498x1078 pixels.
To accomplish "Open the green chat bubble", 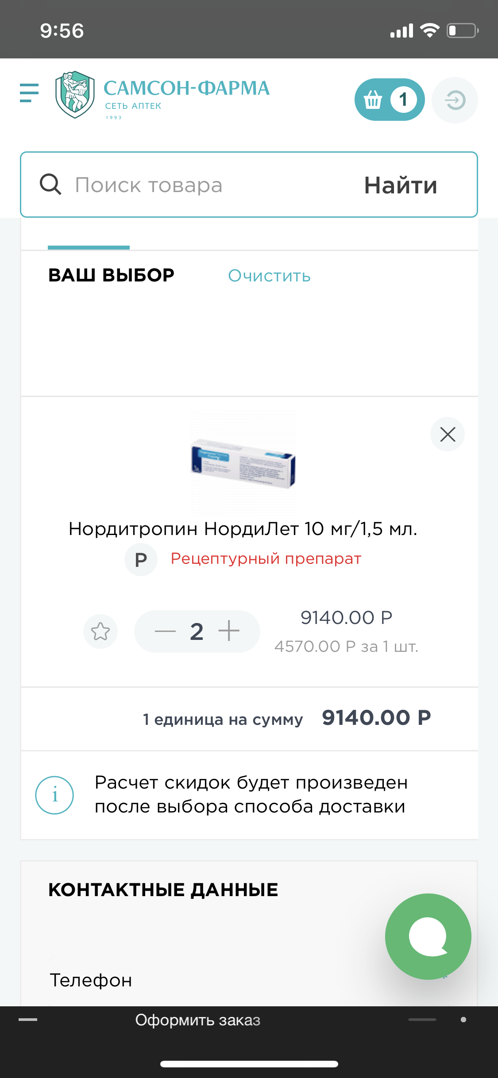I will (x=428, y=936).
